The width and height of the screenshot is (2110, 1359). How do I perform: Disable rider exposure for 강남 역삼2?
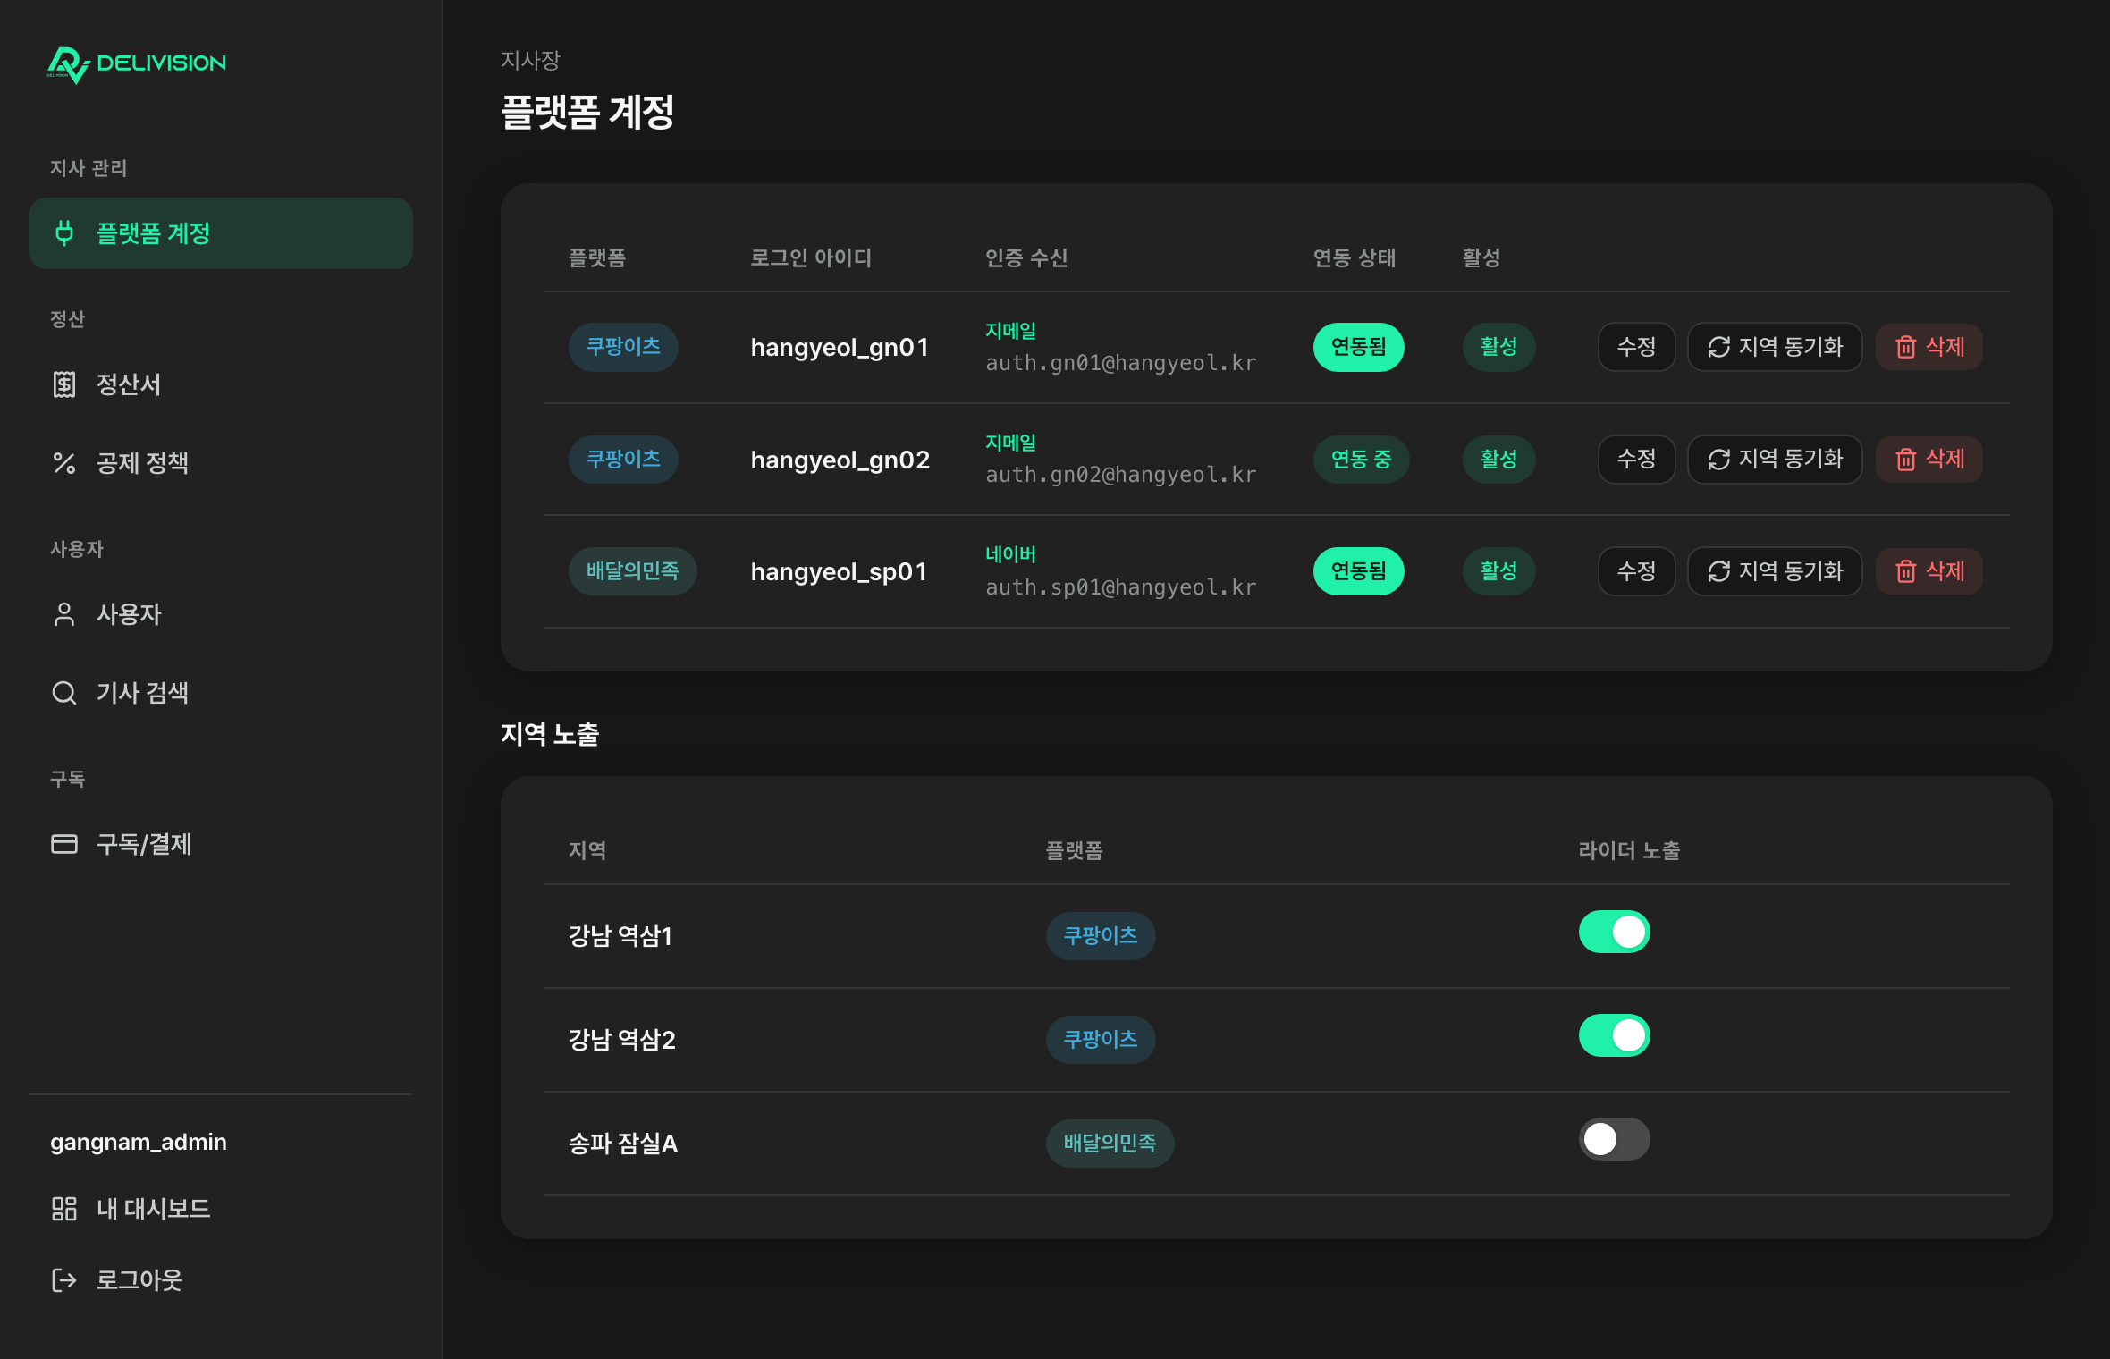1614,1035
